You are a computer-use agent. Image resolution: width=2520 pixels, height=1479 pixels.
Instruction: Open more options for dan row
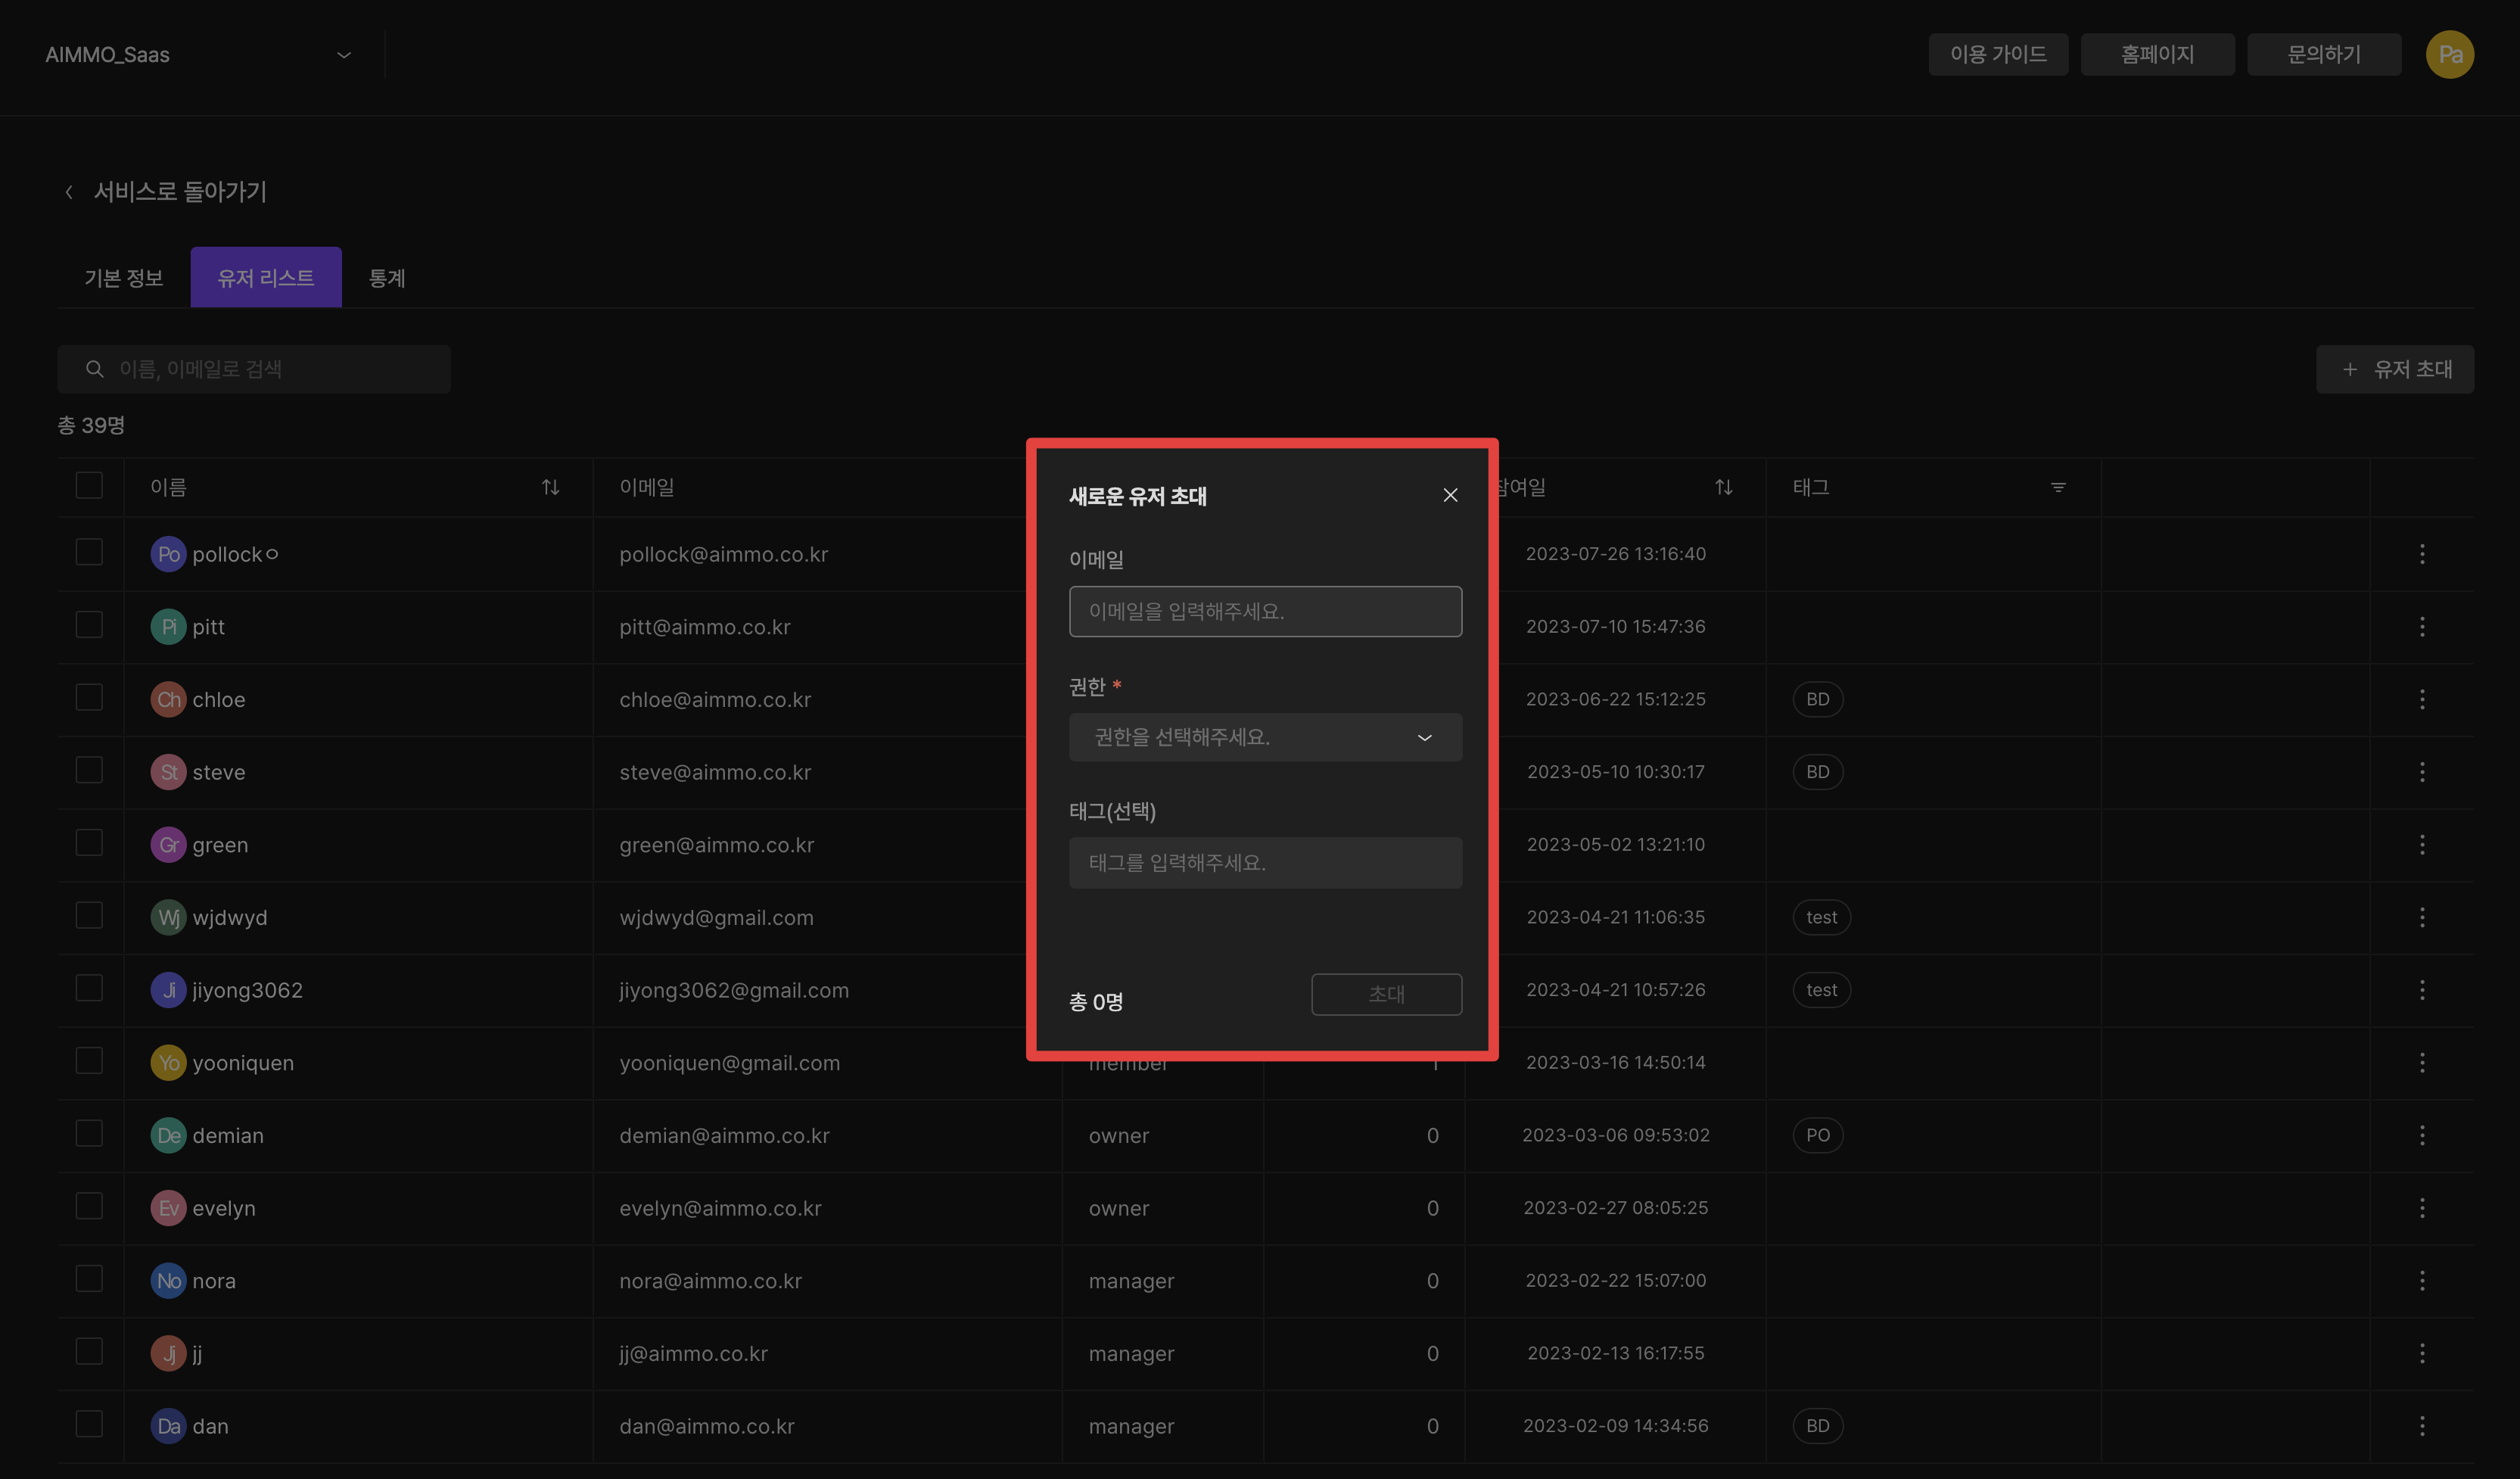[2422, 1426]
